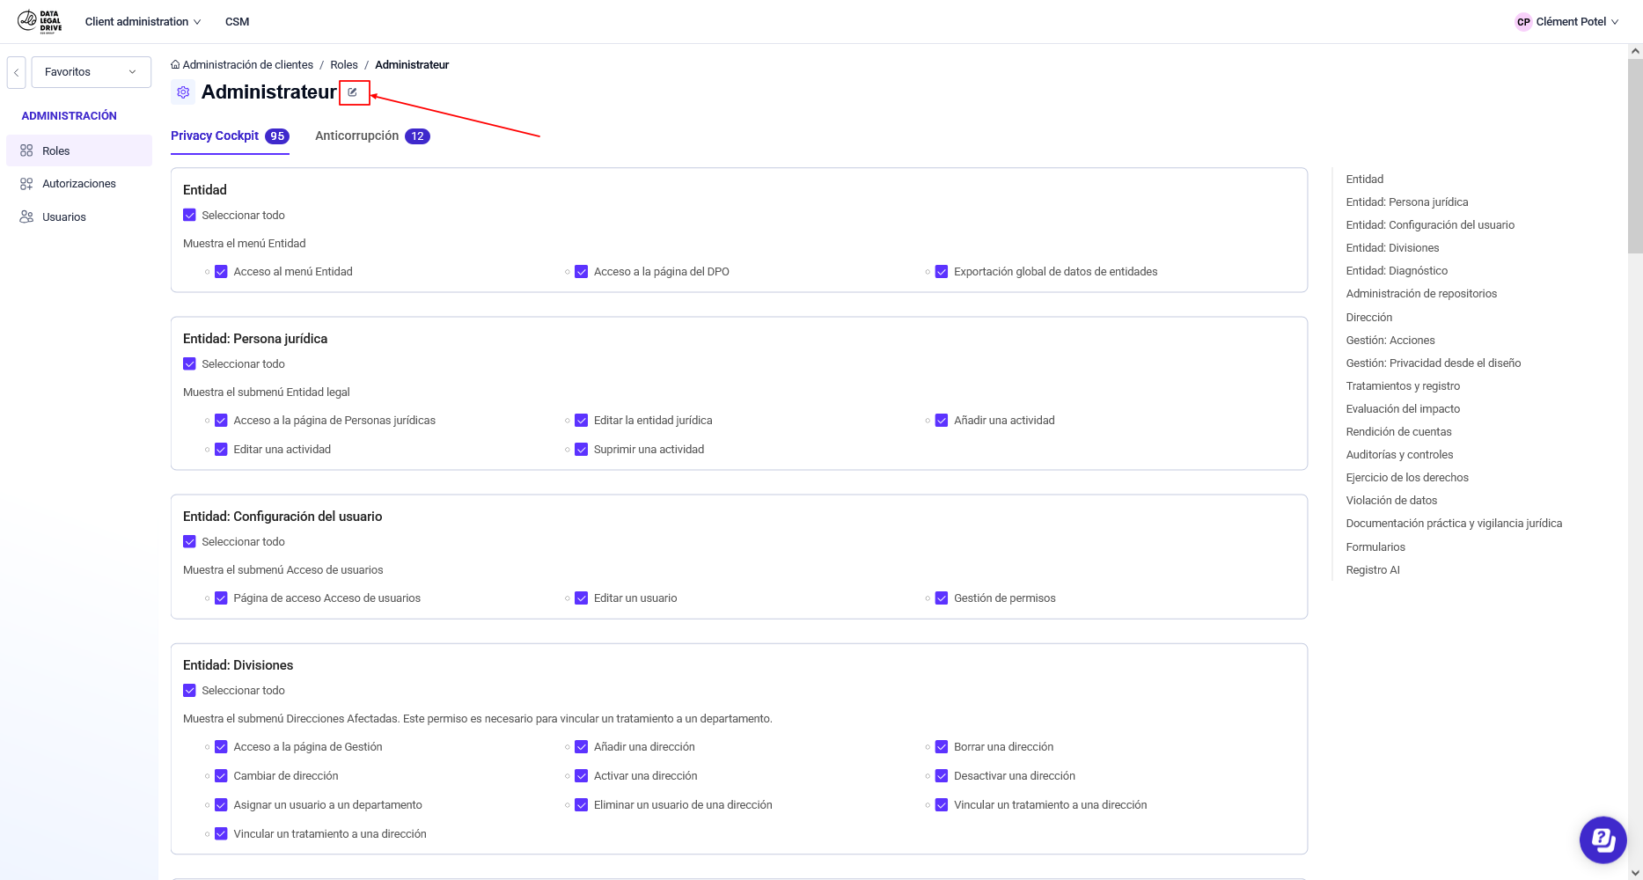Jump to Evaluación del impacto section

pos(1403,409)
